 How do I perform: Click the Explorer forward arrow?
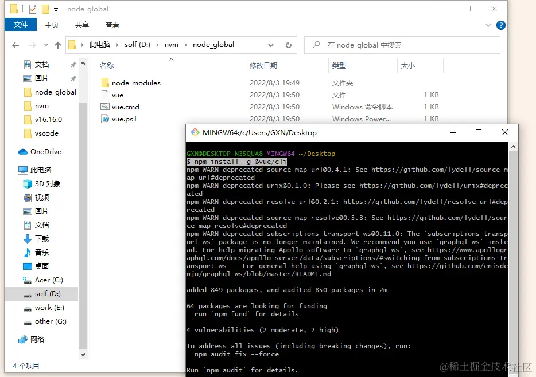click(x=33, y=45)
